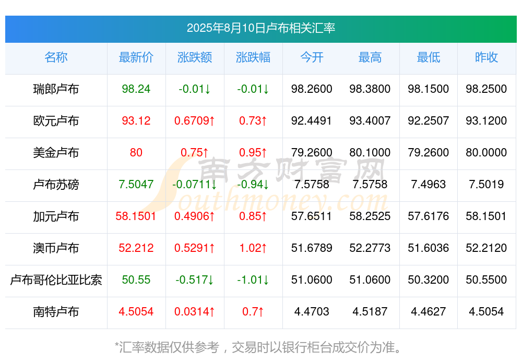Screen dimensions: 522x364
Task: Click low value 4.4627
Action: click(429, 312)
